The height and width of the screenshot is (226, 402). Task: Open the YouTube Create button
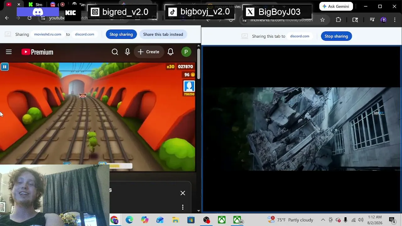point(149,52)
